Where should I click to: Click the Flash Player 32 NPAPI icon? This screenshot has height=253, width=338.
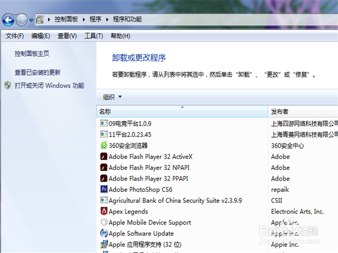[x=104, y=167]
